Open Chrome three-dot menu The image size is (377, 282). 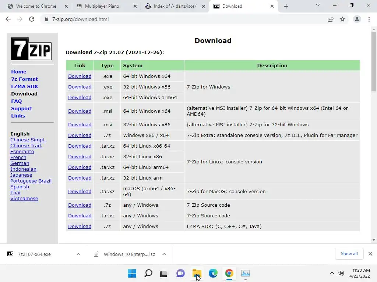[369, 19]
